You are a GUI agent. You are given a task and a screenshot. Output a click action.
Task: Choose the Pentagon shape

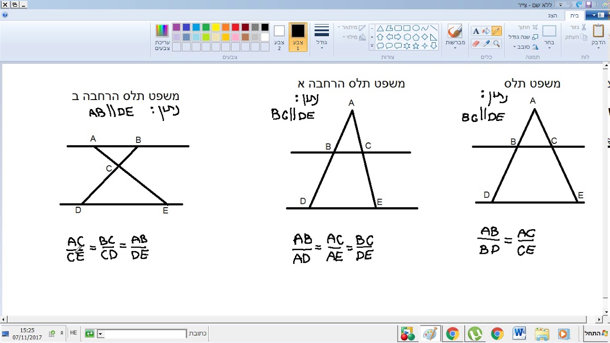[x=416, y=37]
